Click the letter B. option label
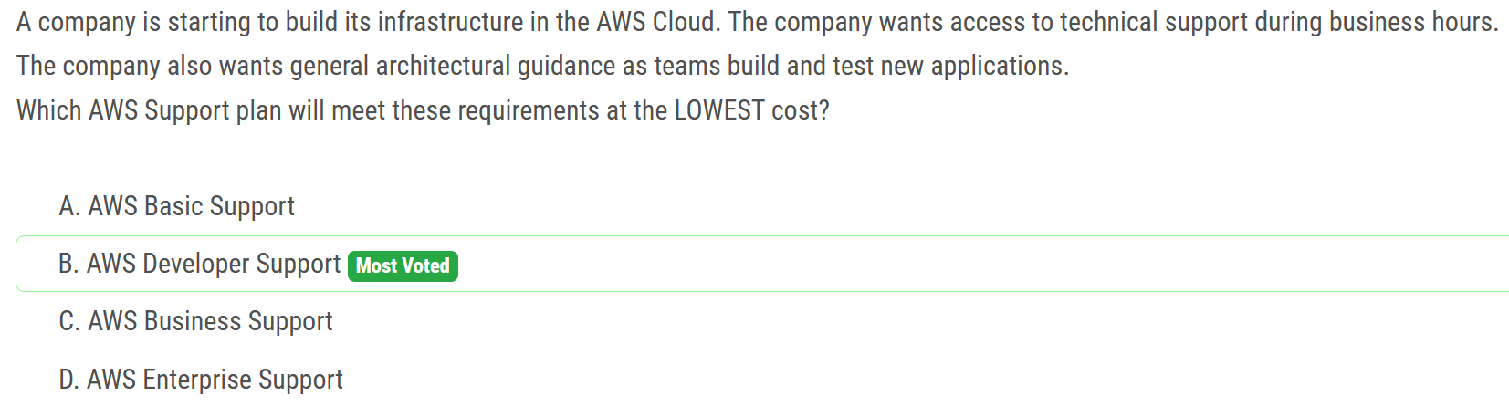 (68, 264)
